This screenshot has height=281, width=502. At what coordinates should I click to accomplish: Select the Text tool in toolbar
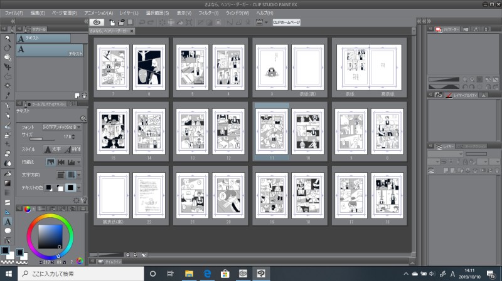point(8,222)
